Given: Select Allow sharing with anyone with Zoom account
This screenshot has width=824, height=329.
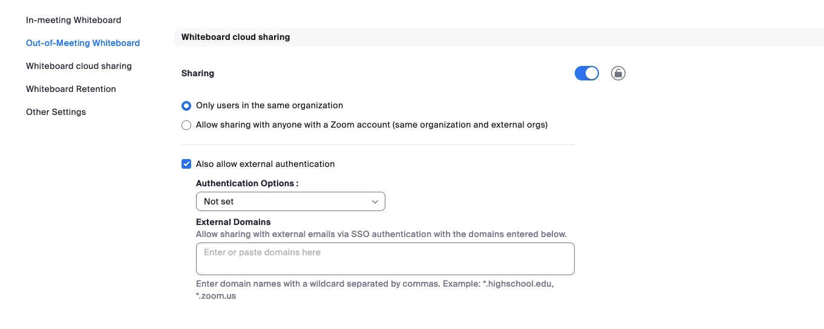Looking at the screenshot, I should point(186,125).
